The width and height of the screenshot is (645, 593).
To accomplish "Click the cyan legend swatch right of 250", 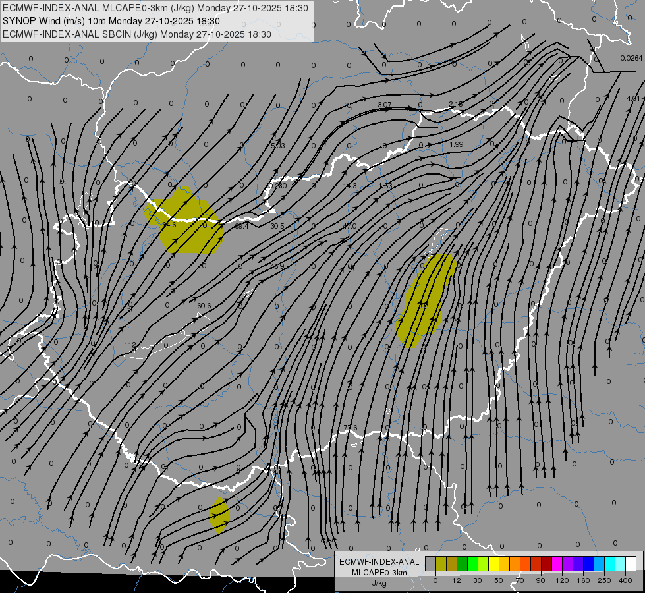I will tap(610, 563).
